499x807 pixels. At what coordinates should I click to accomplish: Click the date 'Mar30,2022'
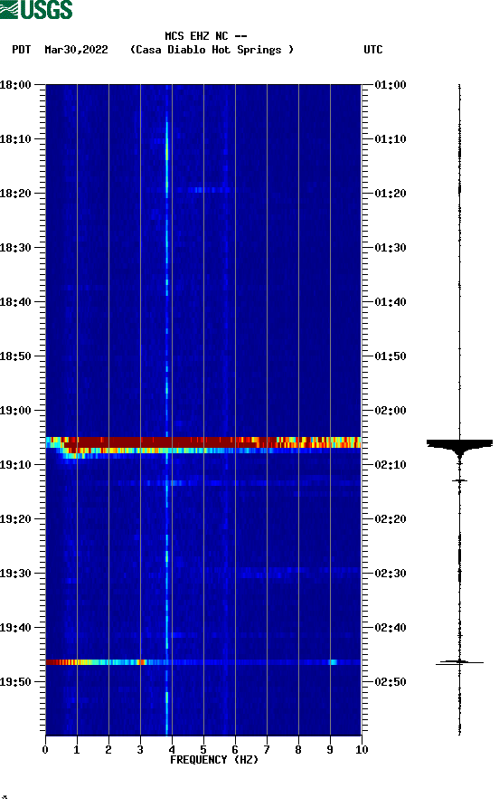[x=76, y=50]
